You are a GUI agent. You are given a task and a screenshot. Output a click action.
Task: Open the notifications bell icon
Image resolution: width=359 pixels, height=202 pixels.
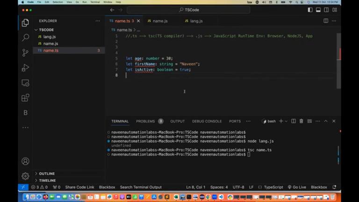tap(334, 187)
